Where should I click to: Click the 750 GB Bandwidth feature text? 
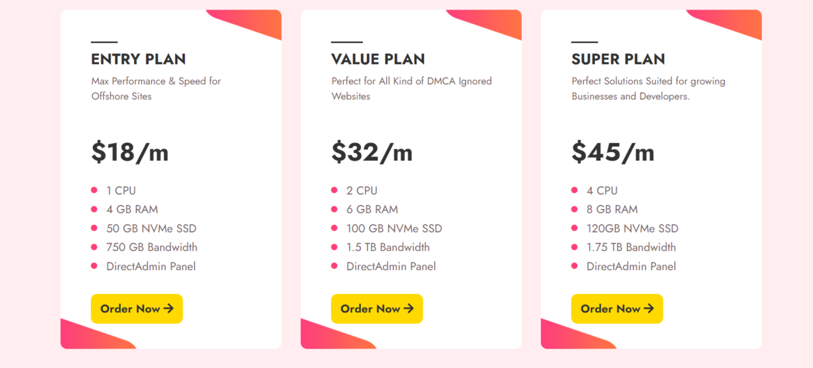152,247
